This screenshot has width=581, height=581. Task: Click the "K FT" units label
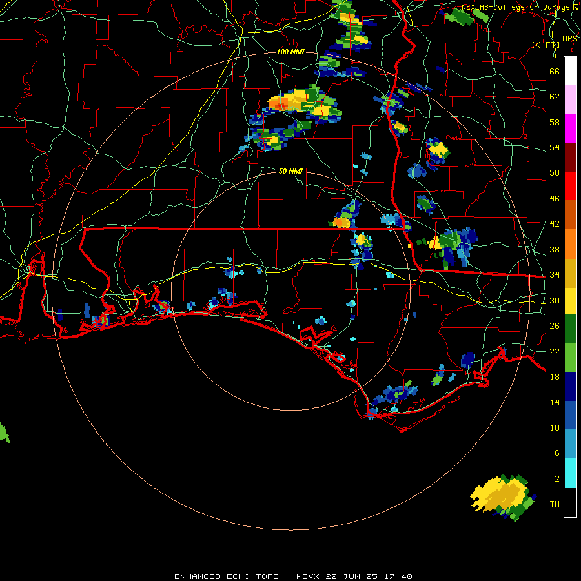(545, 45)
